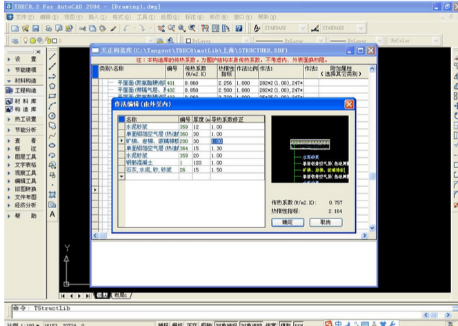Select row 401 平屋面 in 天正构造库
458x326 pixels.
coord(231,83)
